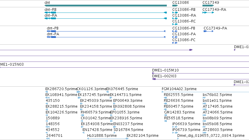Select EST RE26636.5prime
The image size is (249, 140).
coord(178,101)
